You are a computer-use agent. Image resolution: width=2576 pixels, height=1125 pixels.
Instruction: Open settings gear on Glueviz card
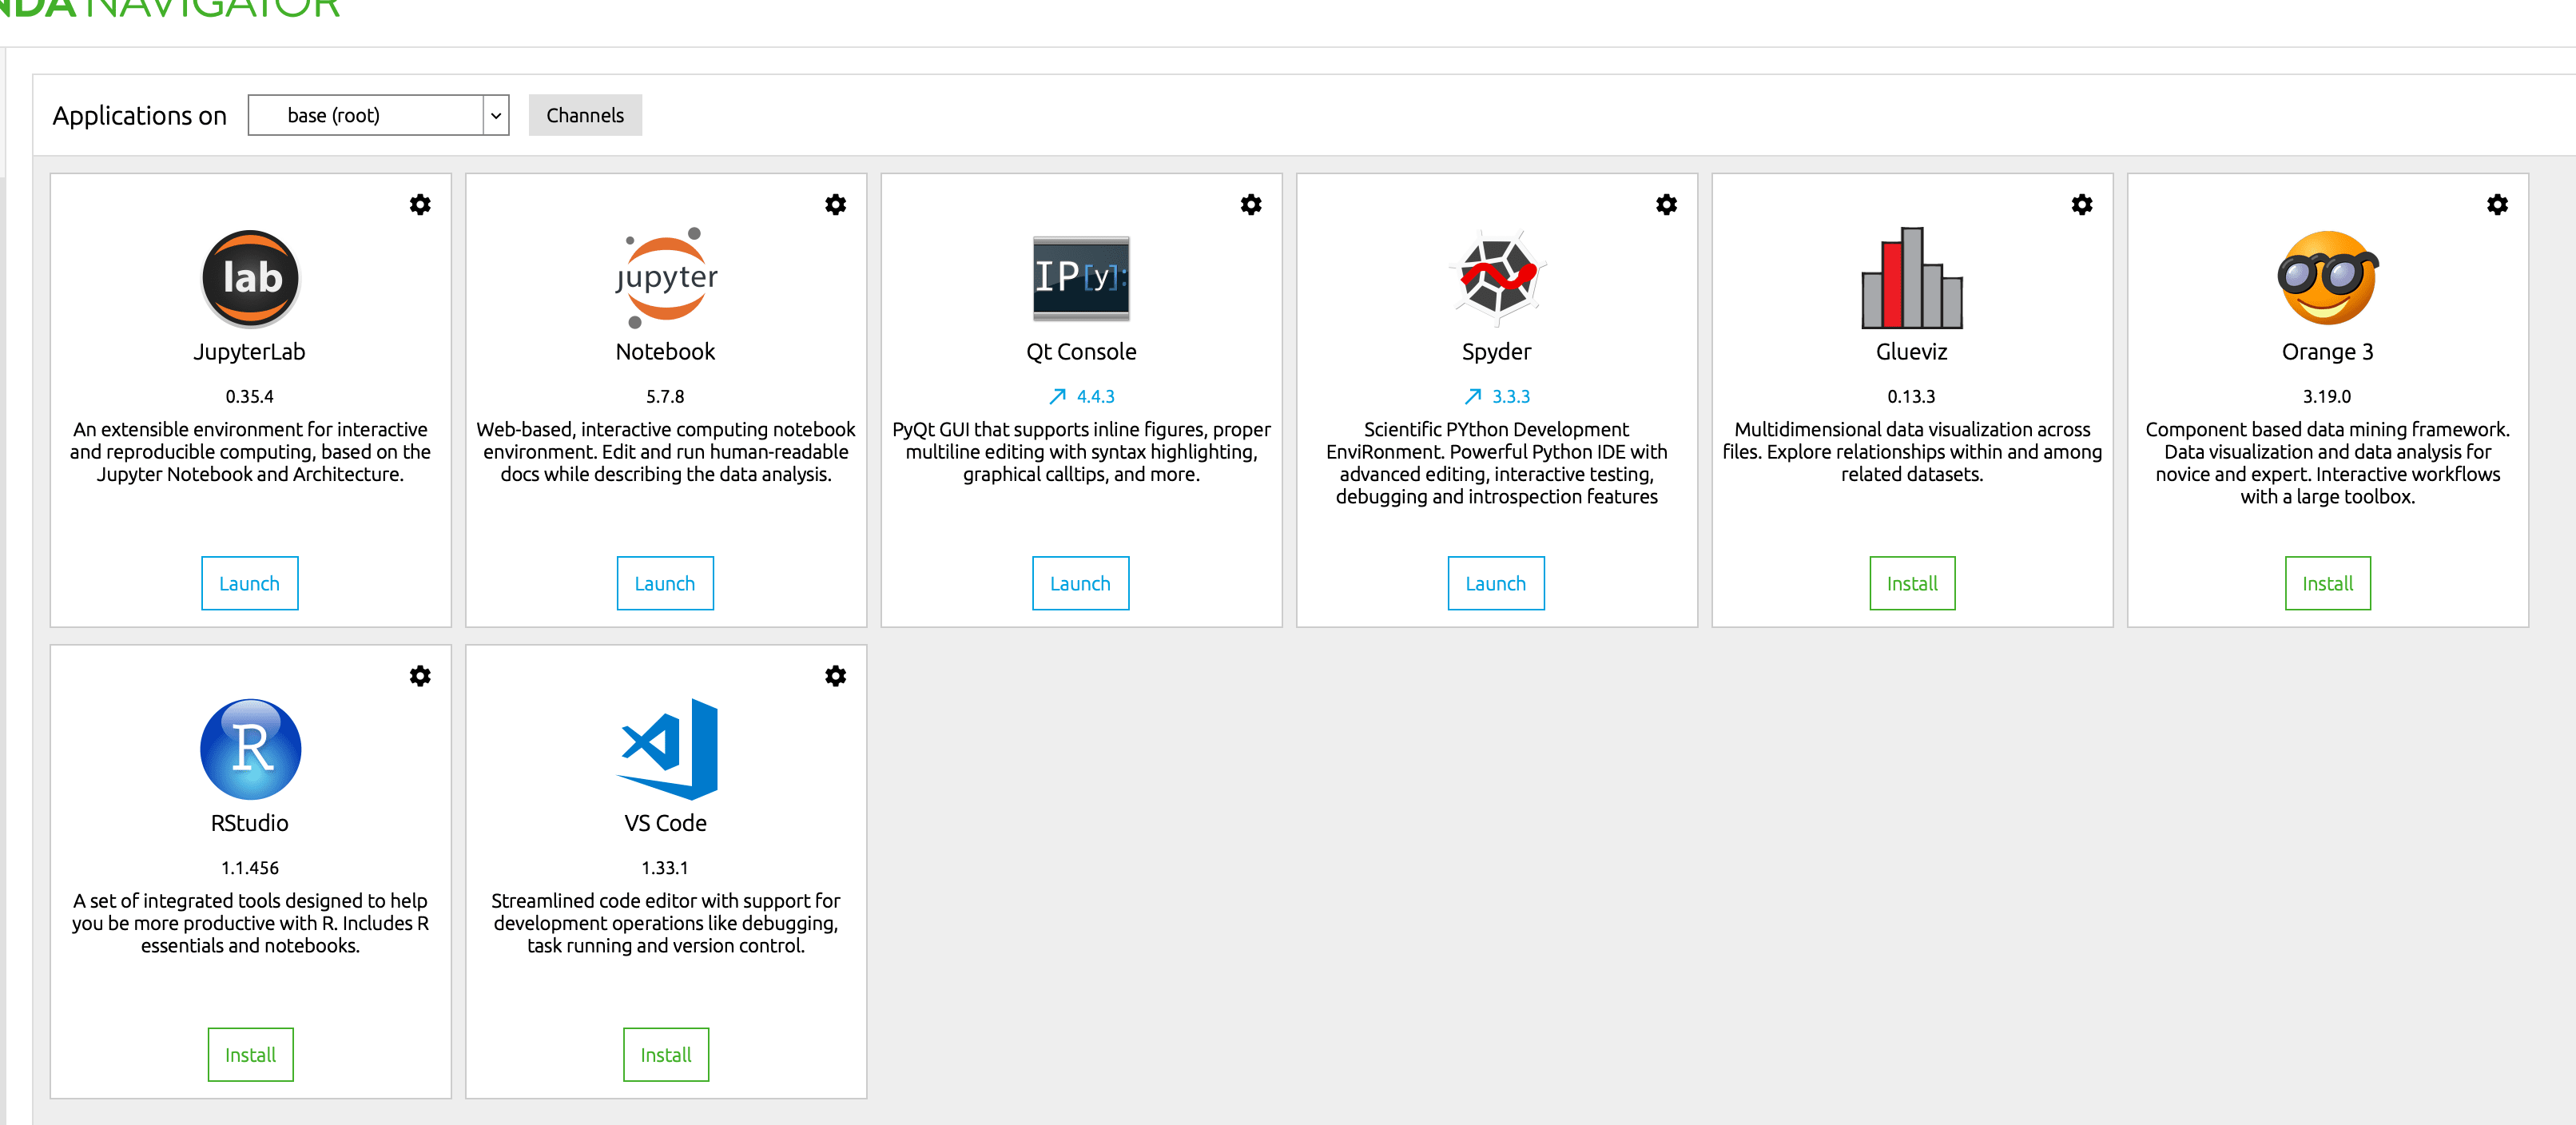[2082, 205]
